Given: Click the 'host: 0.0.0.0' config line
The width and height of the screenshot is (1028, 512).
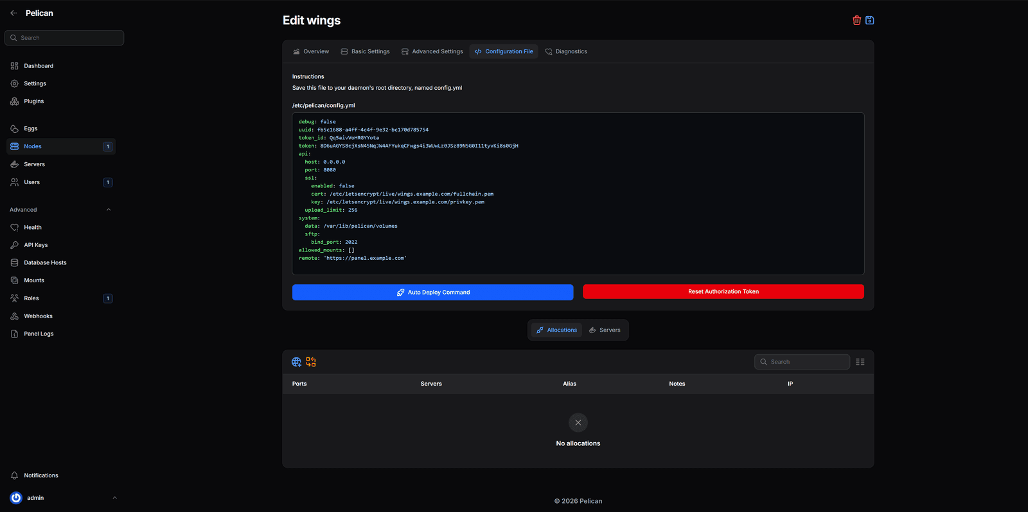Looking at the screenshot, I should 325,162.
